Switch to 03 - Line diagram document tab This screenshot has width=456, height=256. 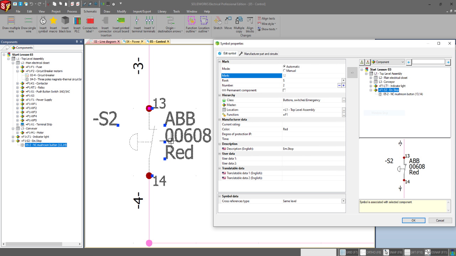[105, 42]
